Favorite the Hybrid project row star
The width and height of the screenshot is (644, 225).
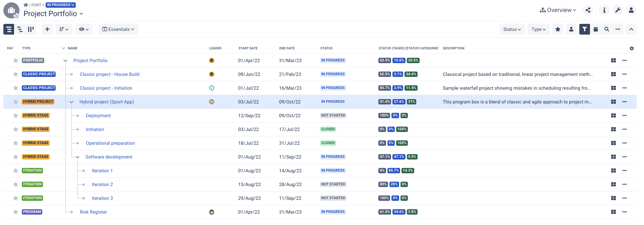(x=15, y=102)
